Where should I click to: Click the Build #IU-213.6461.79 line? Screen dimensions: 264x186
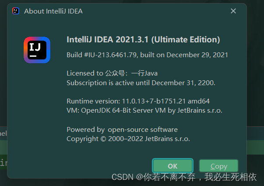pyautogui.click(x=147, y=55)
